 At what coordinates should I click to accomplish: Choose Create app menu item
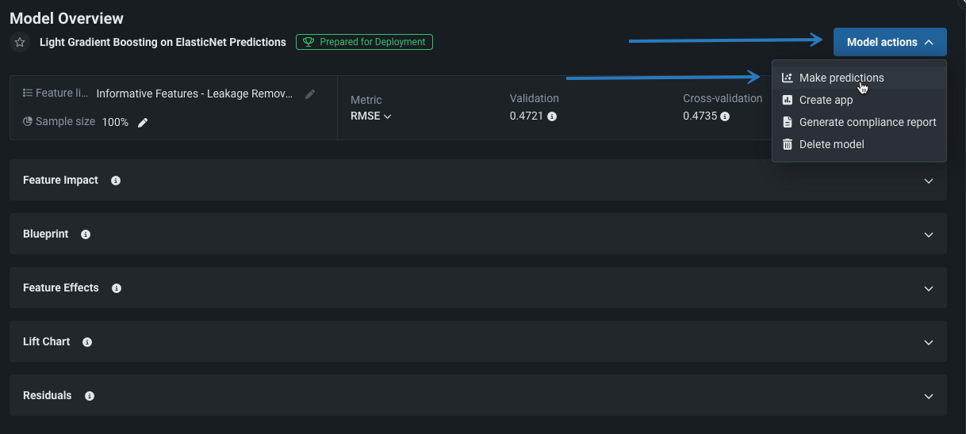pos(826,100)
